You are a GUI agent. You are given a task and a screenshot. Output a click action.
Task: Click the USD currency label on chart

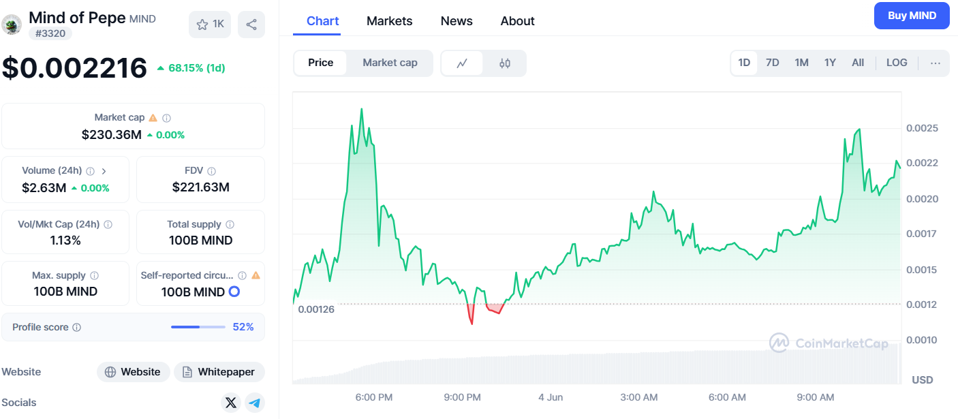[923, 379]
